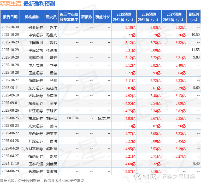Click institution 东方证券
The width and height of the screenshot is (201, 183).
36,88
